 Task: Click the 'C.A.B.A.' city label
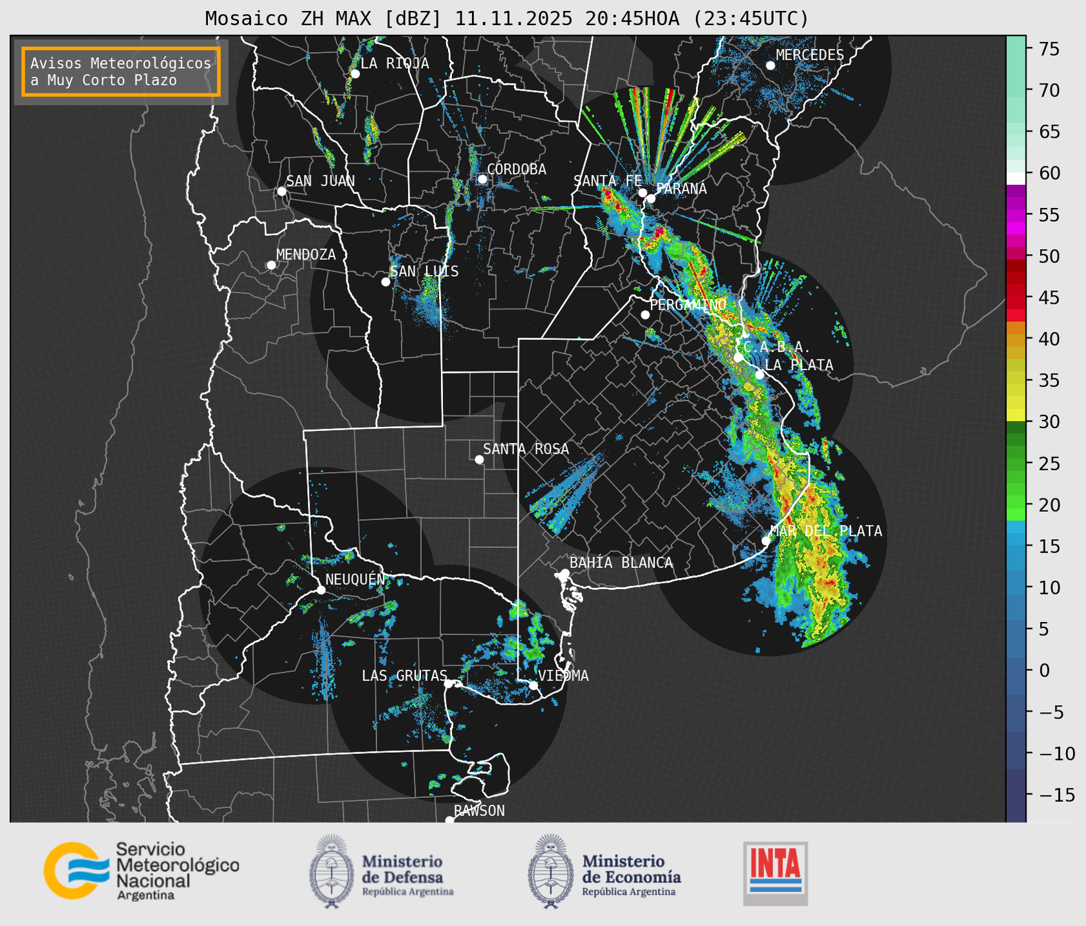coord(777,347)
